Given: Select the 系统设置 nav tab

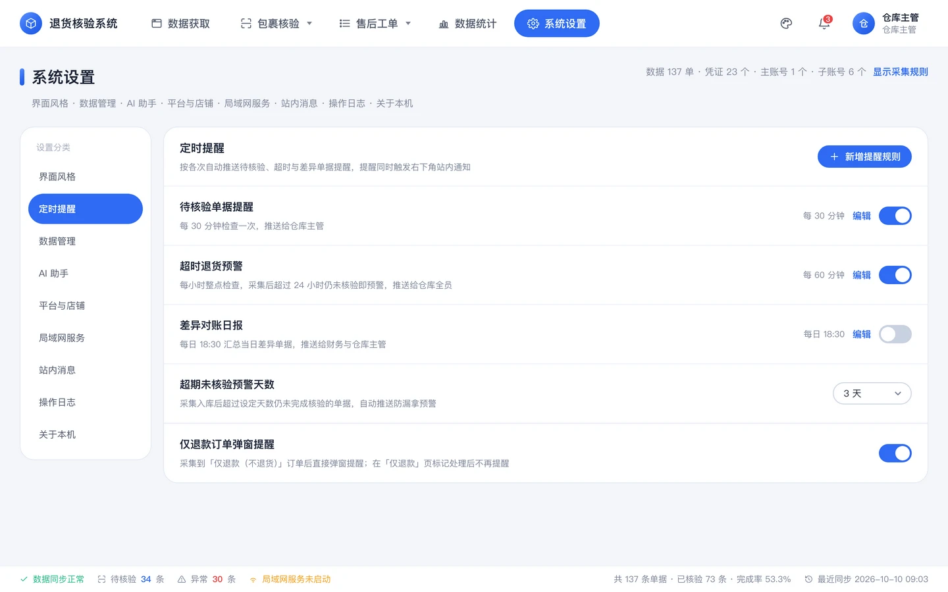Looking at the screenshot, I should click(557, 24).
